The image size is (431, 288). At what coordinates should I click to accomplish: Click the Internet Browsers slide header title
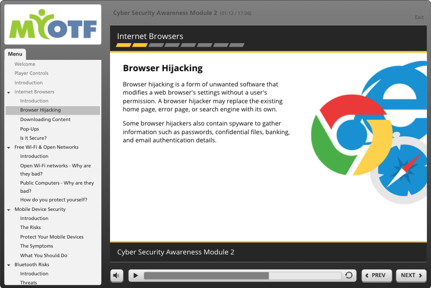150,36
